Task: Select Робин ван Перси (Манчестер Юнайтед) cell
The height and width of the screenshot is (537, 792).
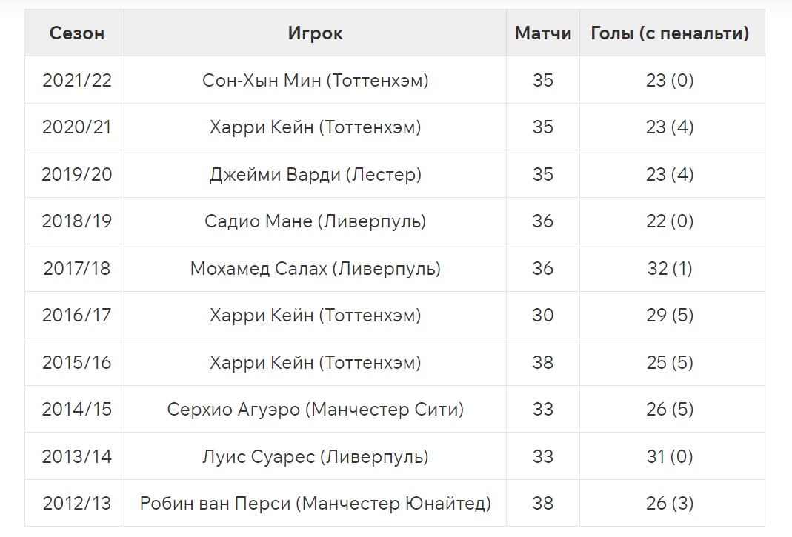Action: click(316, 504)
